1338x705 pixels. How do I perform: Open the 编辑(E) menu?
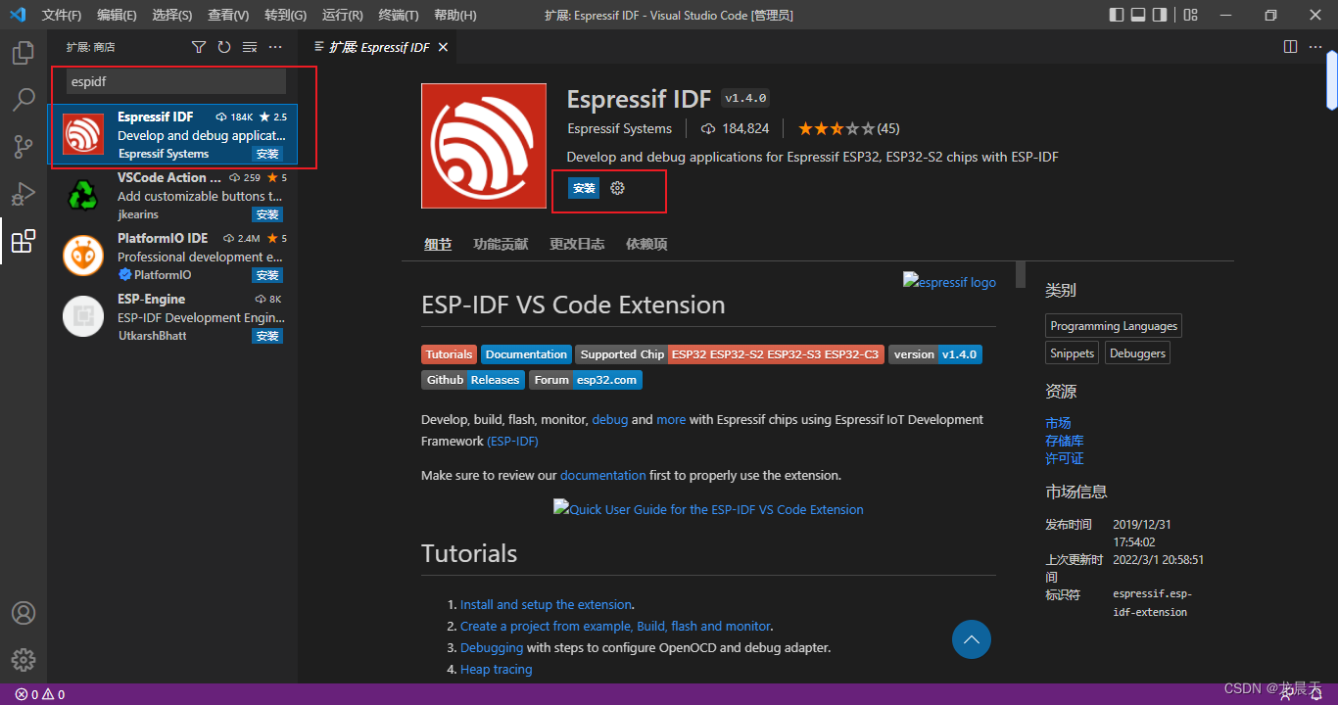pyautogui.click(x=117, y=16)
